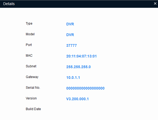
Task: Select the Type label
Action: click(x=29, y=24)
